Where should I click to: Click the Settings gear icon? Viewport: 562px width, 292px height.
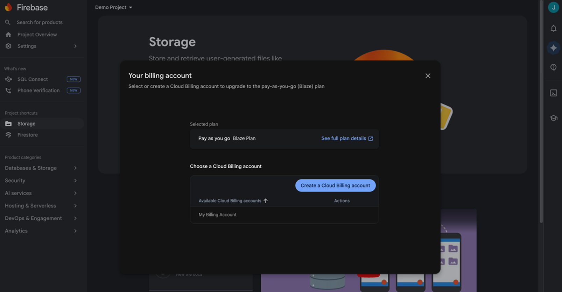tap(8, 46)
